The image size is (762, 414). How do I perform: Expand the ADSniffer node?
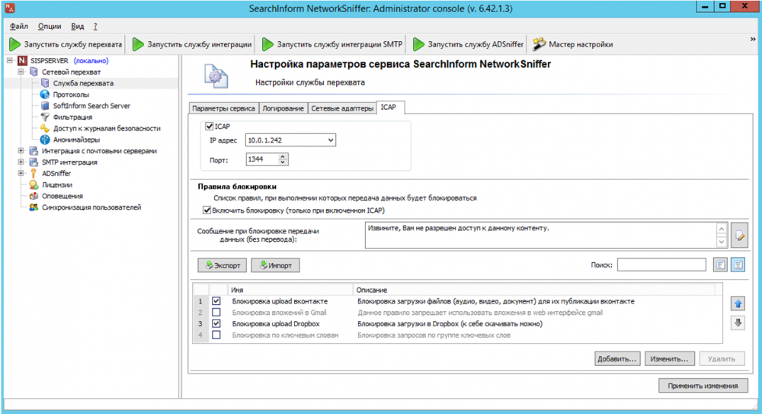point(21,173)
